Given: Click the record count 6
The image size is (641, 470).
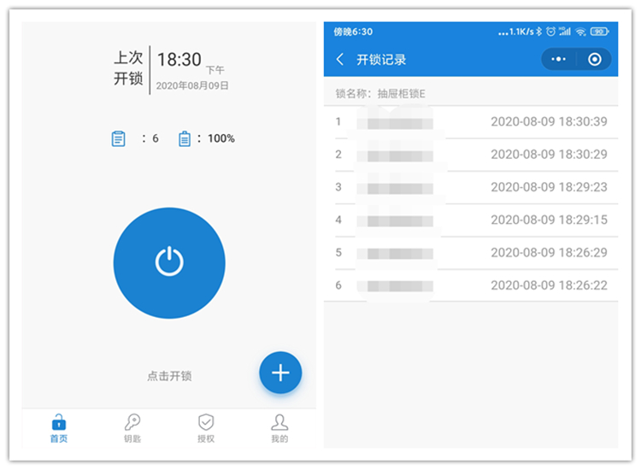Looking at the screenshot, I should pos(156,138).
